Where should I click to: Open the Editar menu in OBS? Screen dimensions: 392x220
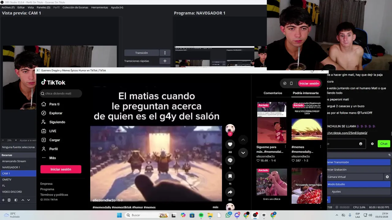click(21, 7)
